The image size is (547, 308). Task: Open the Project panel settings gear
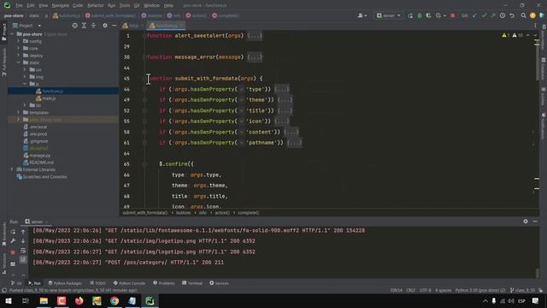click(x=104, y=26)
